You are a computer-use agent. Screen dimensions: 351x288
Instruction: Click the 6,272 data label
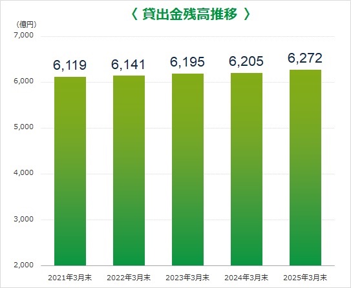point(305,58)
